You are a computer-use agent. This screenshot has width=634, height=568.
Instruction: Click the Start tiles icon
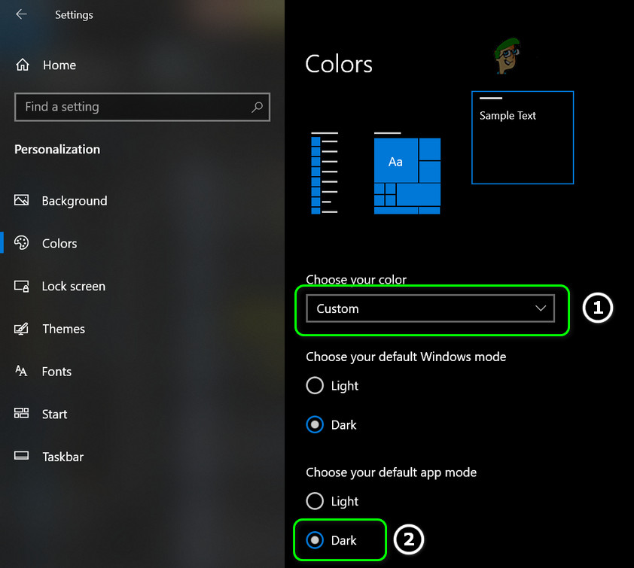click(21, 413)
